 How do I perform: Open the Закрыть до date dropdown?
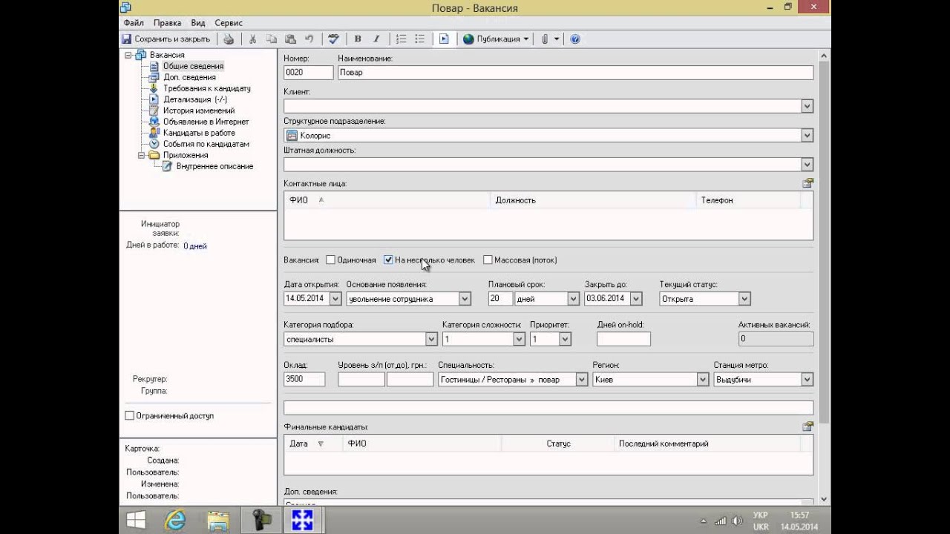pyautogui.click(x=635, y=299)
